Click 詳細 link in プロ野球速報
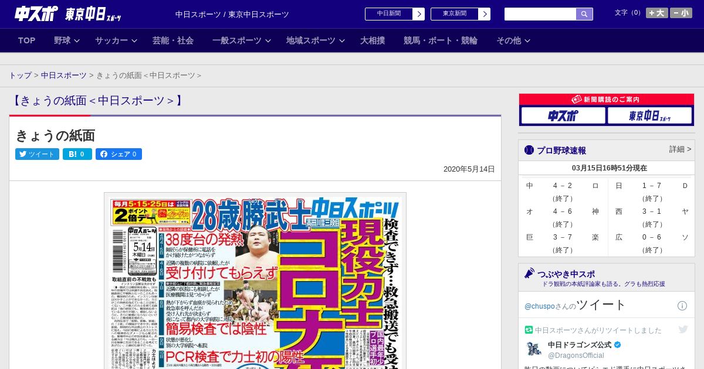The height and width of the screenshot is (369, 704). 680,149
